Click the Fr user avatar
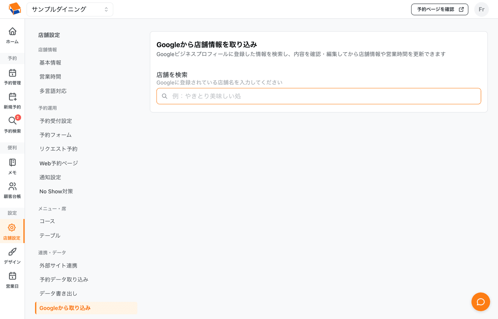The height and width of the screenshot is (319, 498). pos(482,9)
